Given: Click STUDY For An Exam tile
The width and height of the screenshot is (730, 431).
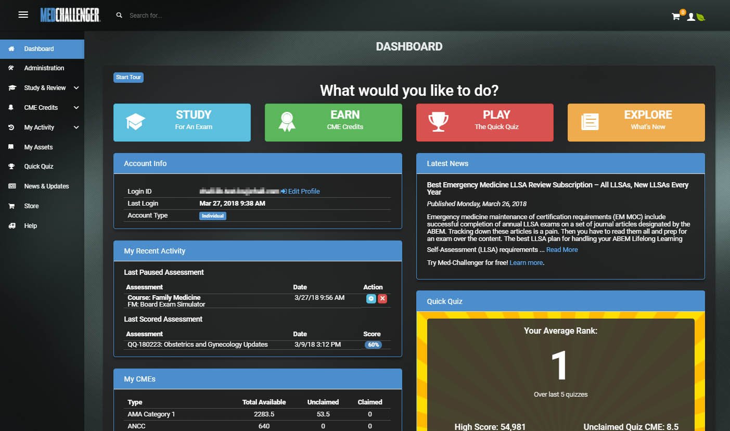Looking at the screenshot, I should (182, 122).
